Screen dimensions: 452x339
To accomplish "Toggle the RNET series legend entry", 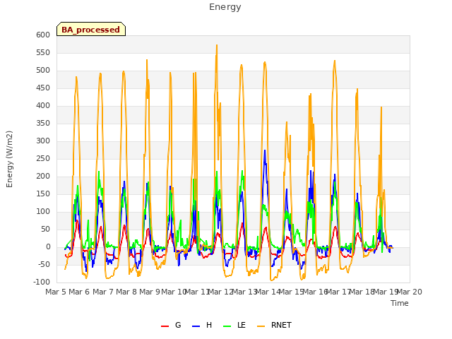I will [x=274, y=325].
